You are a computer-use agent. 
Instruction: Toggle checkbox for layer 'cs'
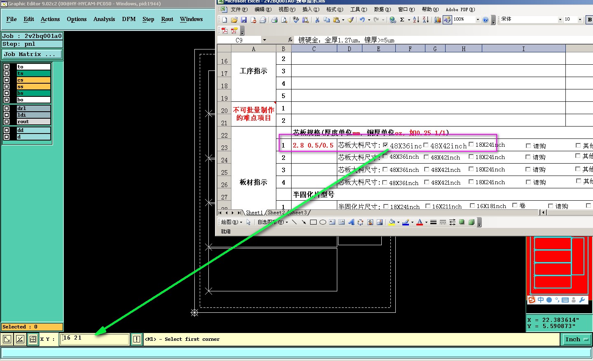pos(7,80)
